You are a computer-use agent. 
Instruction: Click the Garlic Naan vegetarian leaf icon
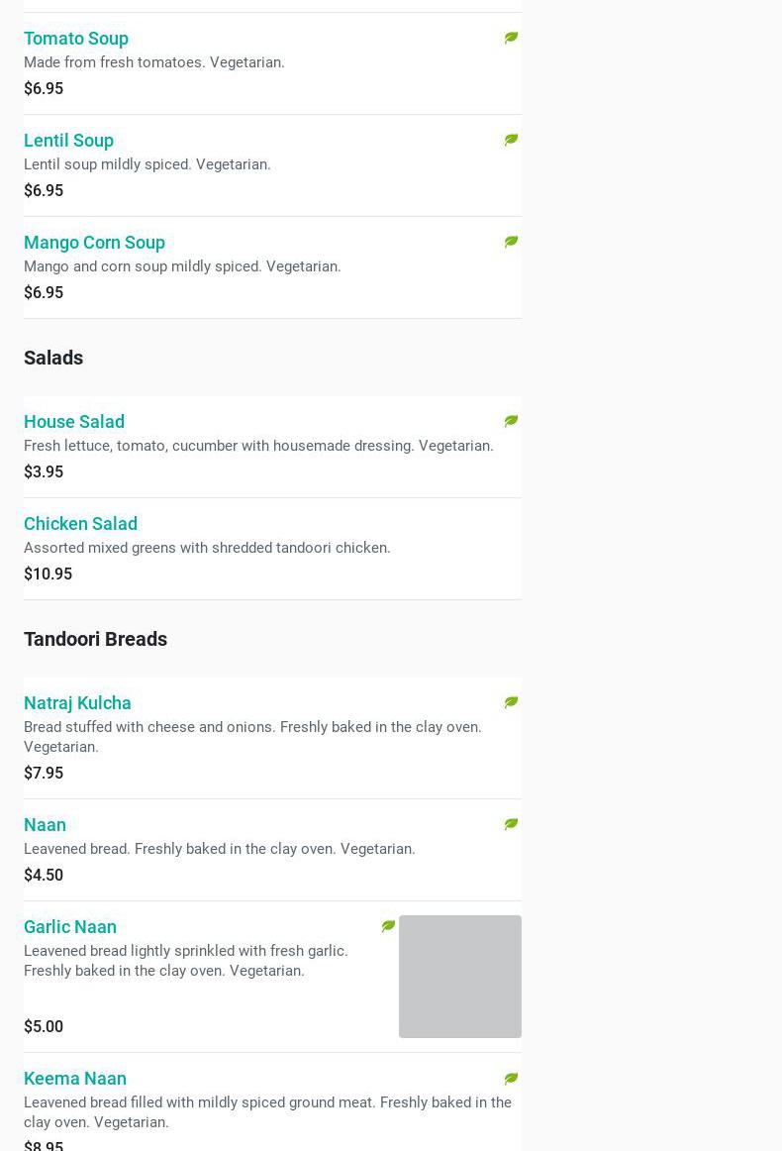click(388, 926)
